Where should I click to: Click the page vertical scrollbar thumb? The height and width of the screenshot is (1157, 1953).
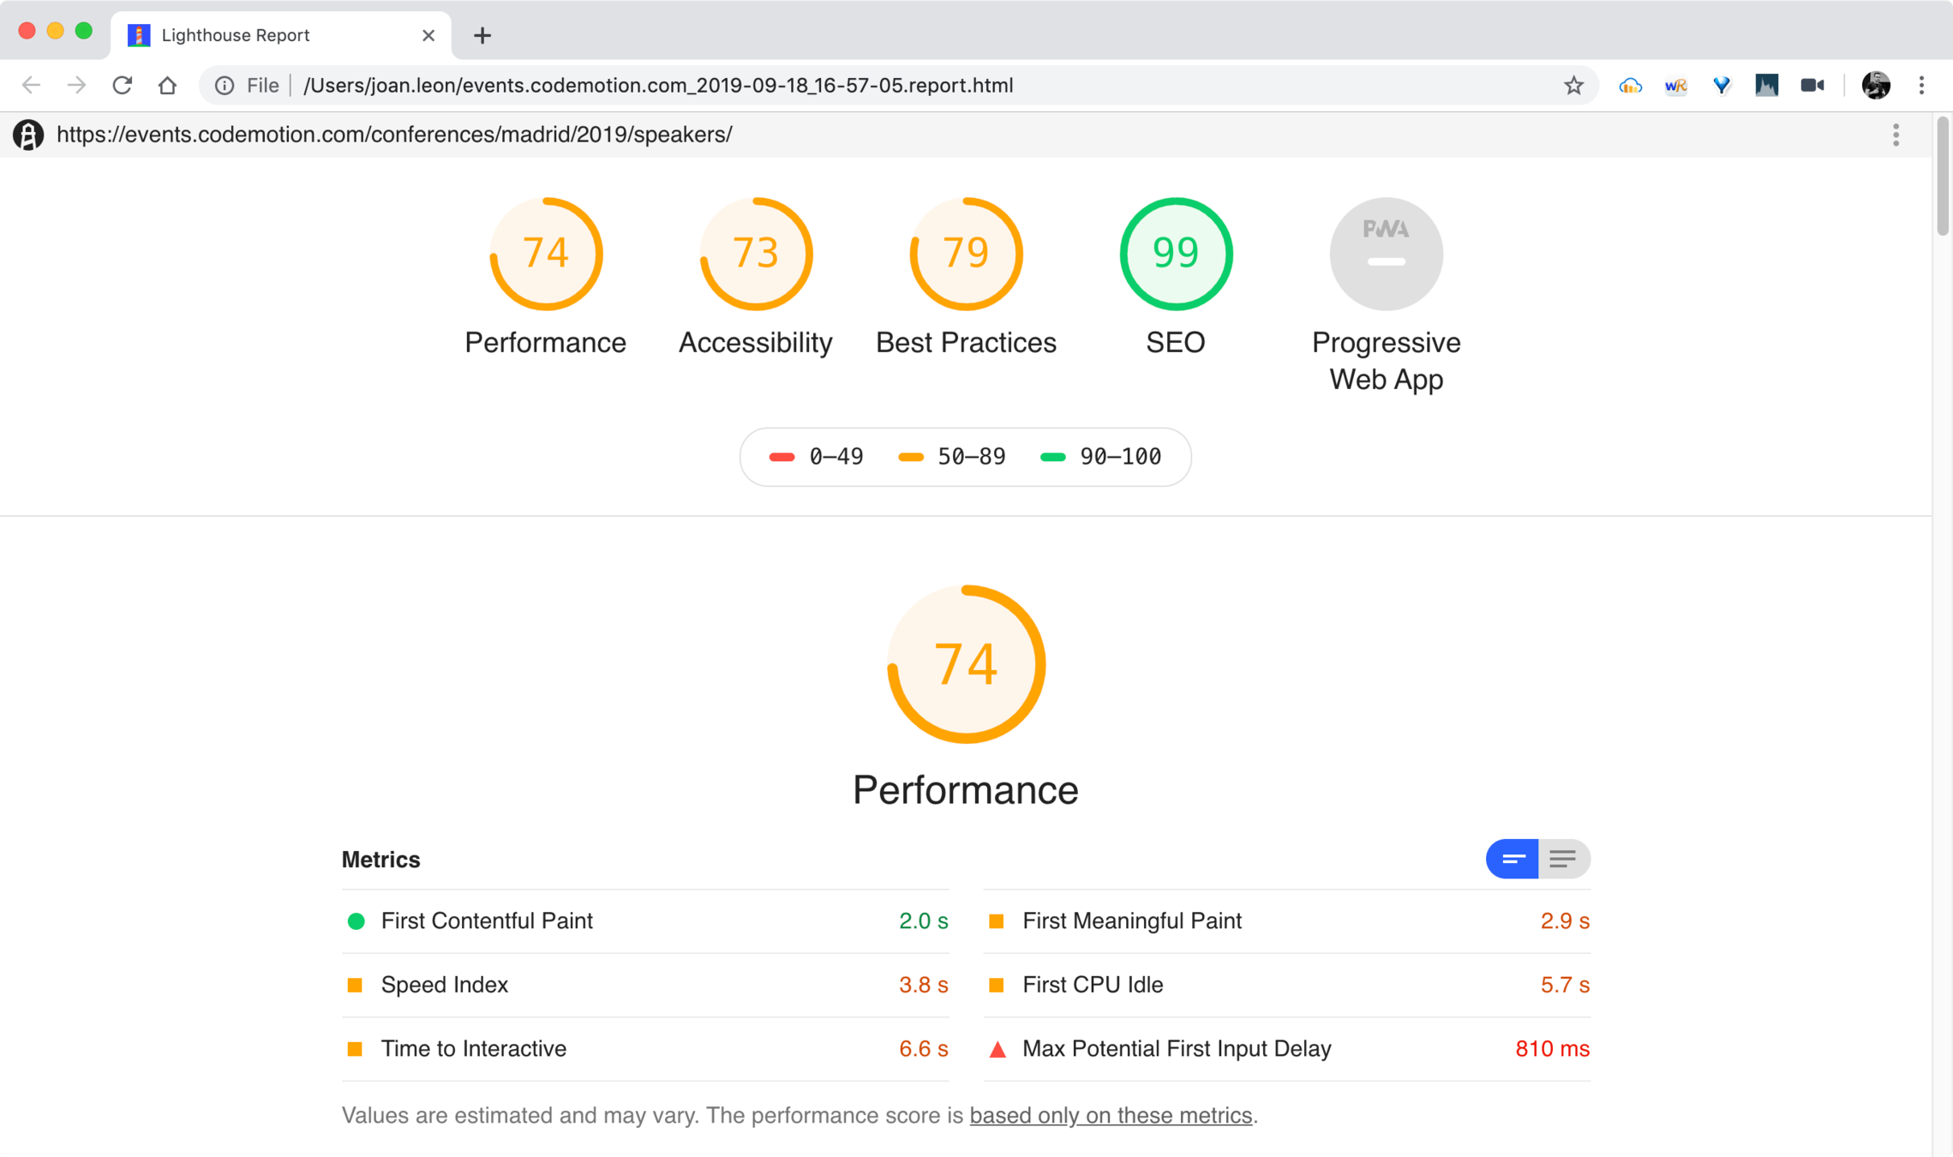pos(1942,176)
